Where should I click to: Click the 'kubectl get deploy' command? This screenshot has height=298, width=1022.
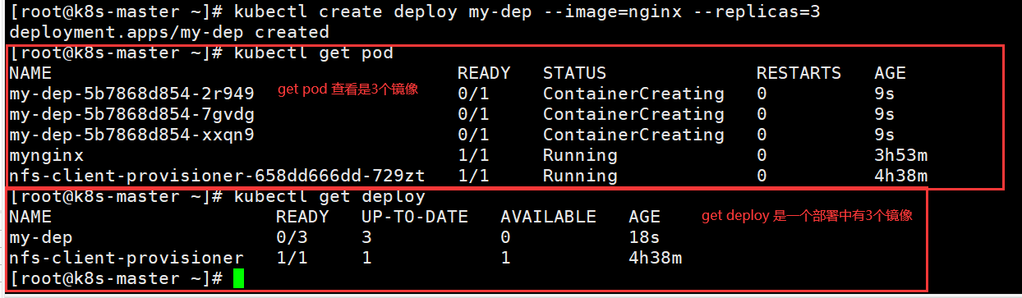pyautogui.click(x=329, y=196)
